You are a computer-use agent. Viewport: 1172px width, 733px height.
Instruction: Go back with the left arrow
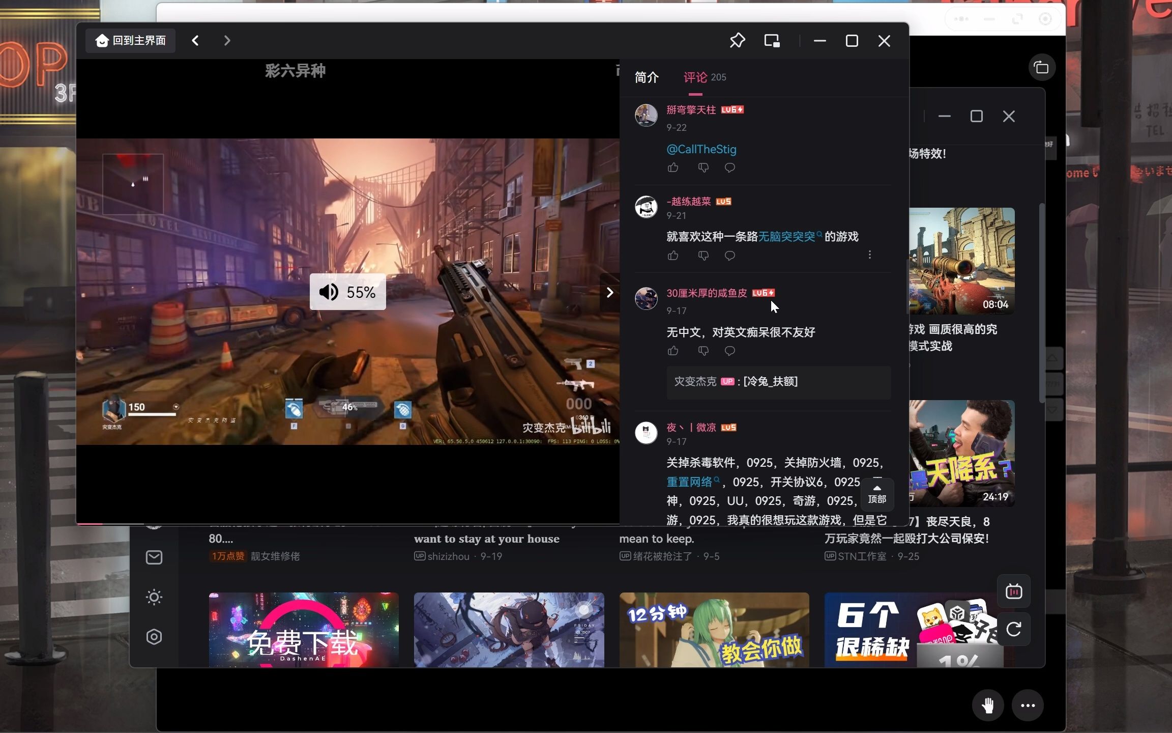pyautogui.click(x=195, y=40)
